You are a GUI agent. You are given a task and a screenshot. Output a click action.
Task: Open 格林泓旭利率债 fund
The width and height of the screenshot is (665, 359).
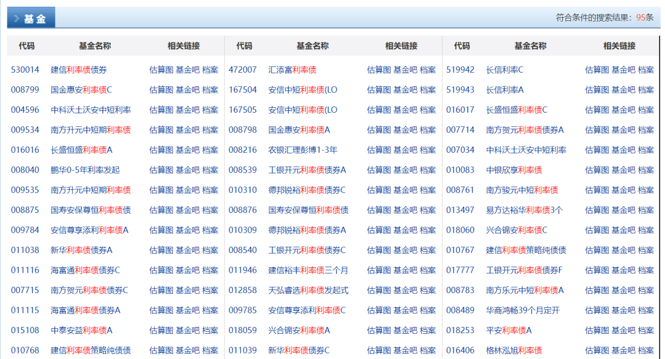tap(514, 350)
